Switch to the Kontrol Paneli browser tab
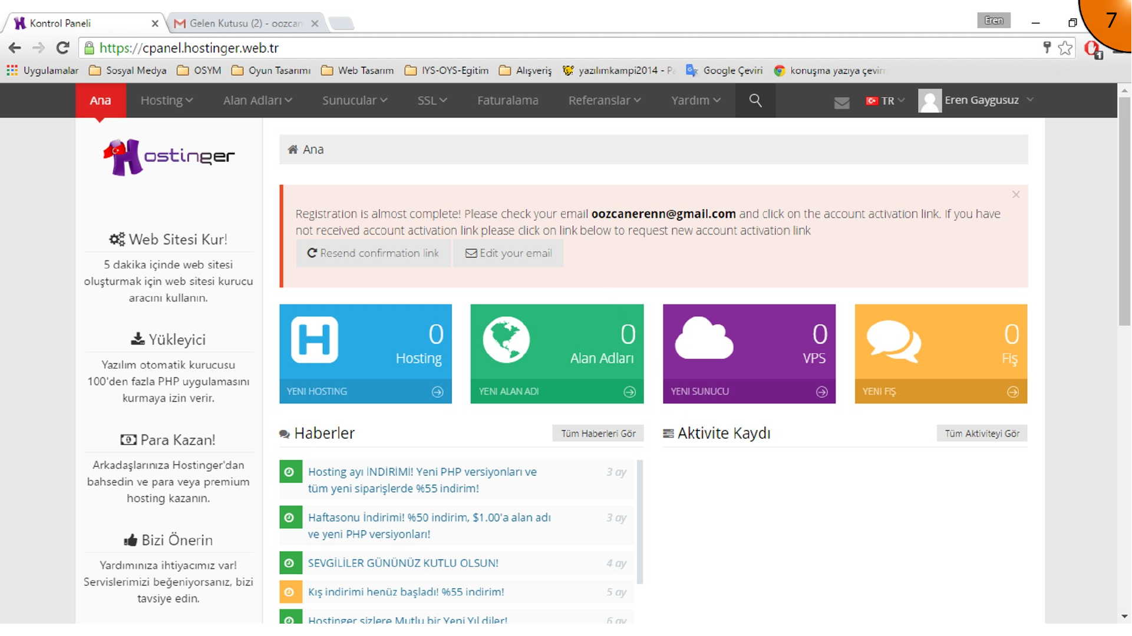 pyautogui.click(x=85, y=24)
